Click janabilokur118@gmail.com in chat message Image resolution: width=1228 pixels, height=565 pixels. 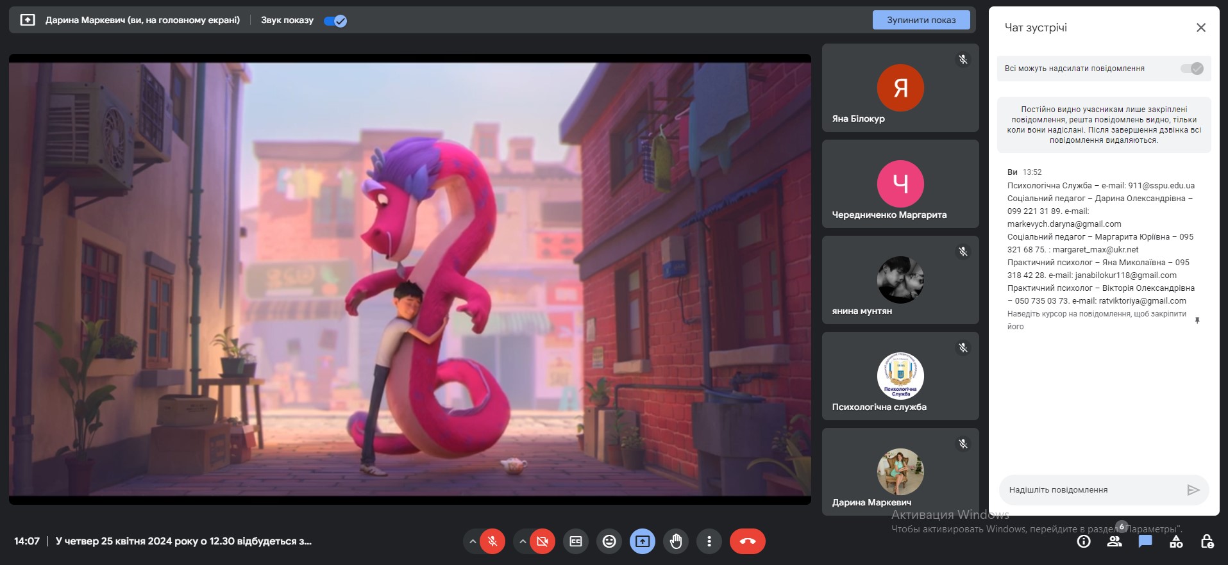[x=1126, y=275]
